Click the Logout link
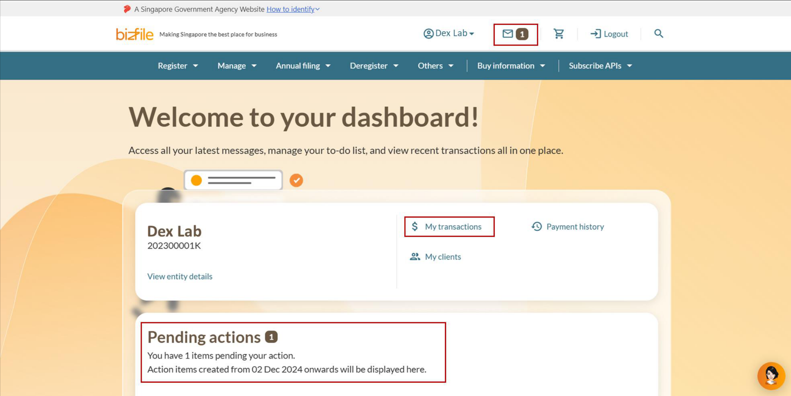This screenshot has width=791, height=396. [609, 34]
